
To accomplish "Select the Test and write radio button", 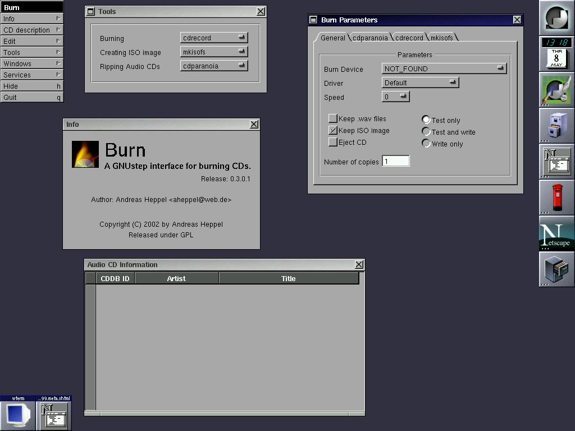I will (426, 132).
